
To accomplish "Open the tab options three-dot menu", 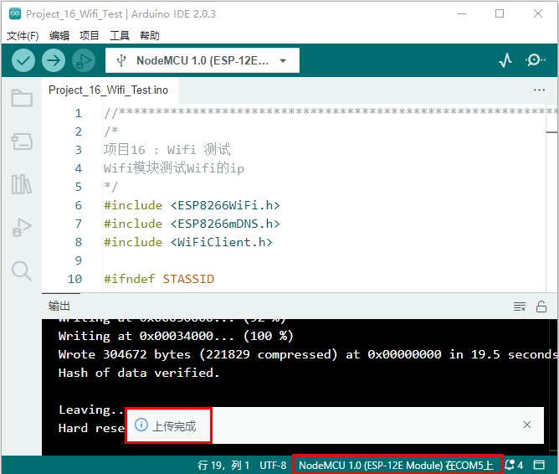I will pos(539,90).
